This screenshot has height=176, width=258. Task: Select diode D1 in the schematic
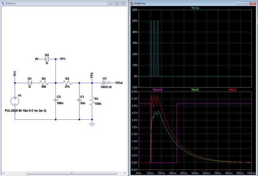[x=30, y=83]
